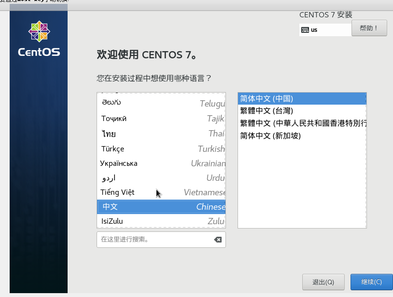This screenshot has width=393, height=297.
Task: Click the 退出(Q) quit button
Action: pyautogui.click(x=323, y=282)
